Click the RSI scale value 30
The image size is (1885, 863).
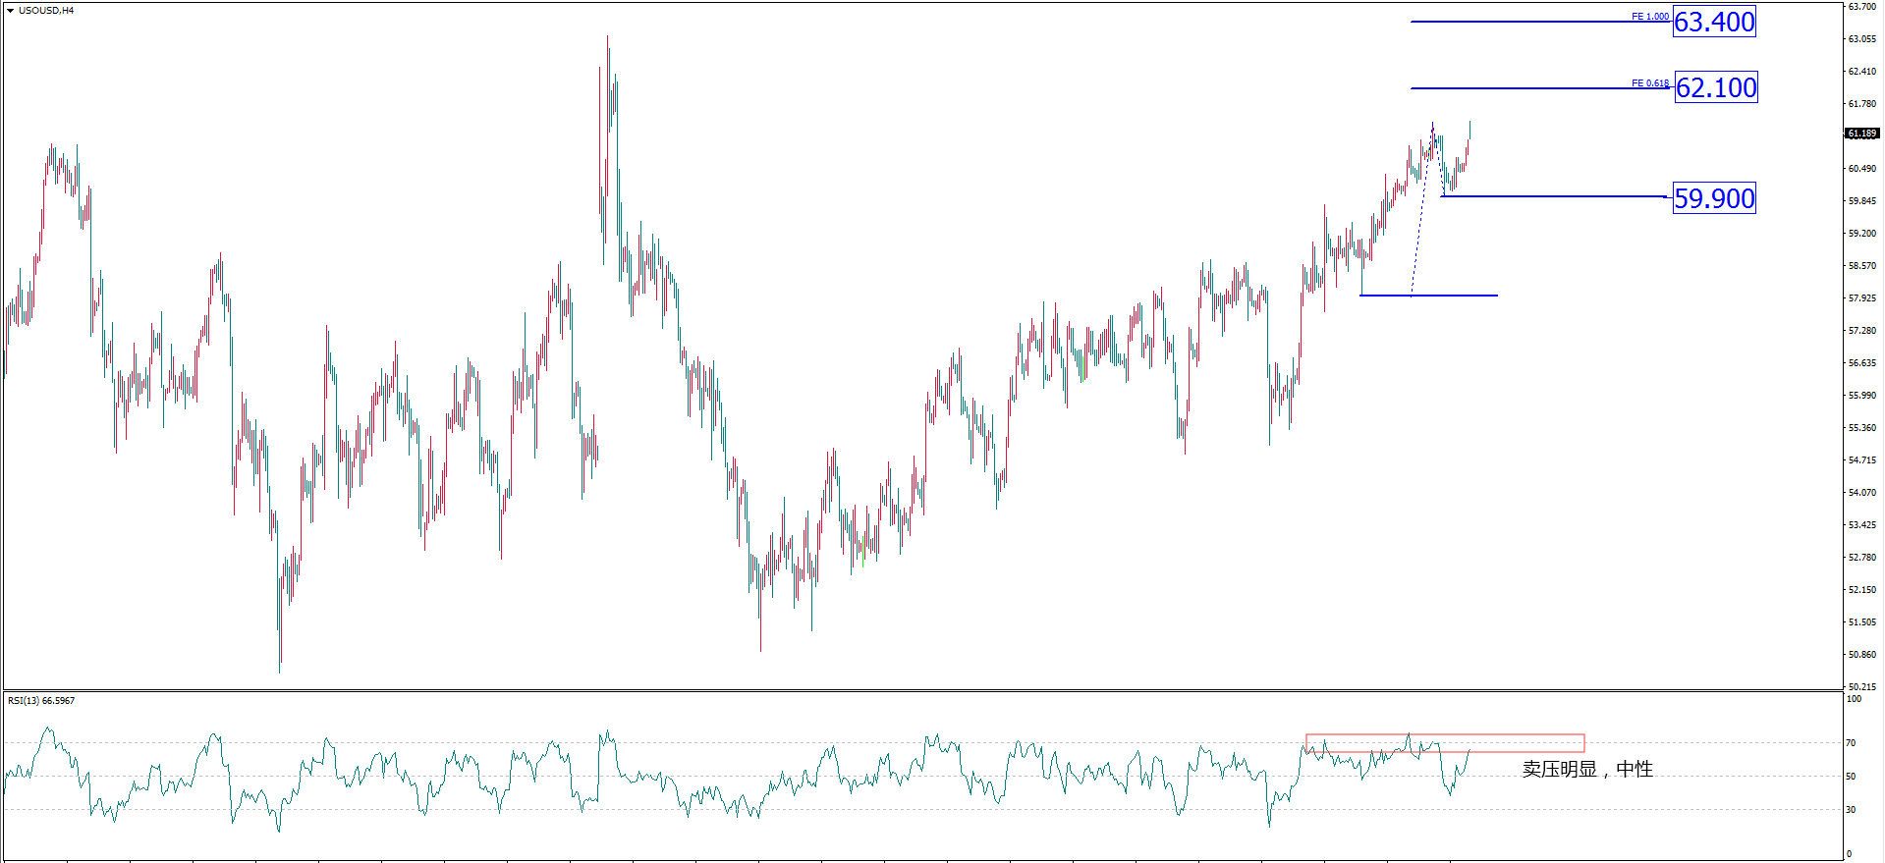[1852, 810]
